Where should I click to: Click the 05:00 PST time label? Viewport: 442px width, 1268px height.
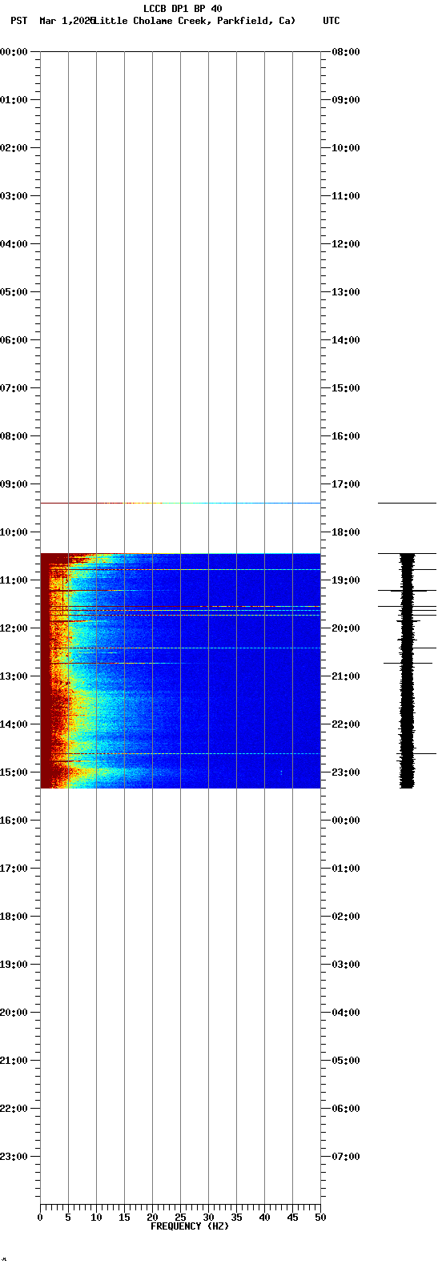[x=14, y=292]
